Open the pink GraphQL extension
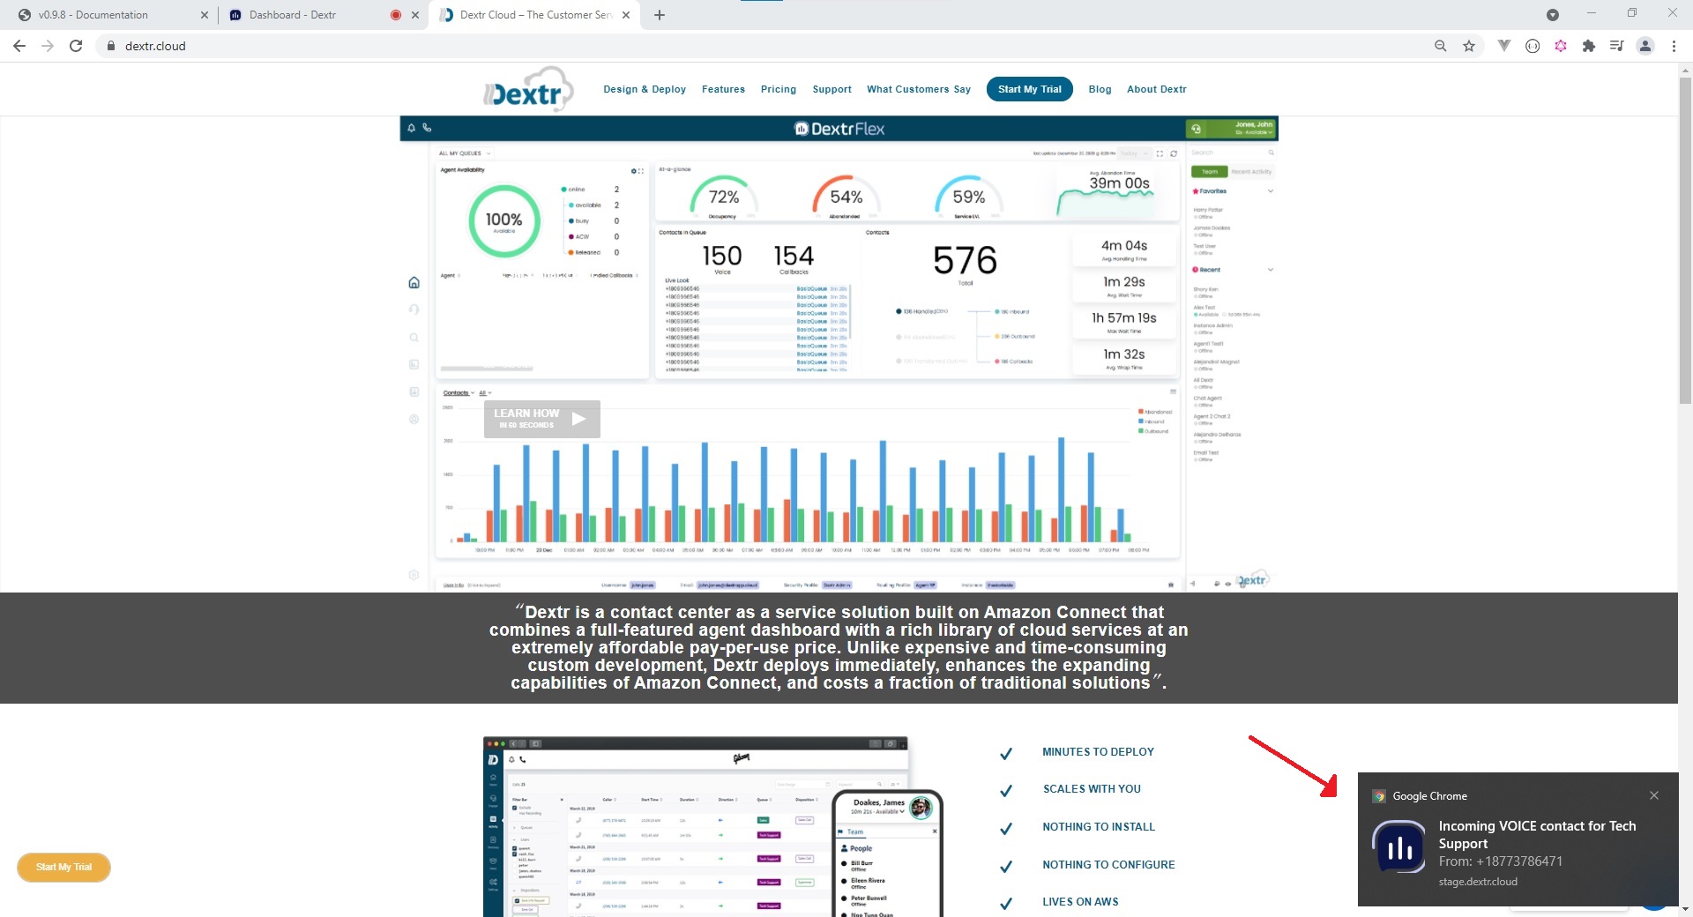The image size is (1693, 917). [x=1561, y=46]
